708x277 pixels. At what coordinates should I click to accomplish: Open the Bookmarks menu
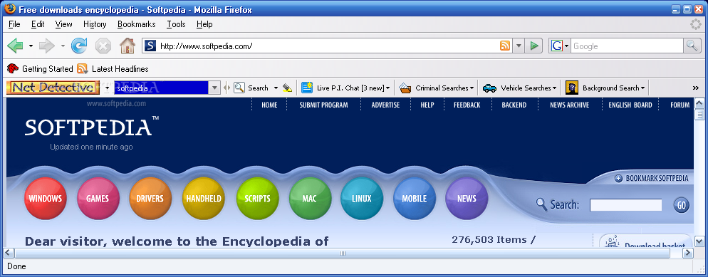[136, 24]
